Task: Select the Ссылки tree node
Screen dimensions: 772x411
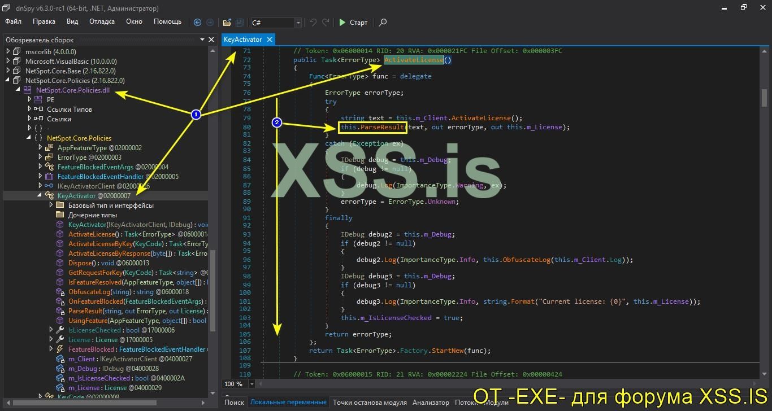Action: pos(59,119)
